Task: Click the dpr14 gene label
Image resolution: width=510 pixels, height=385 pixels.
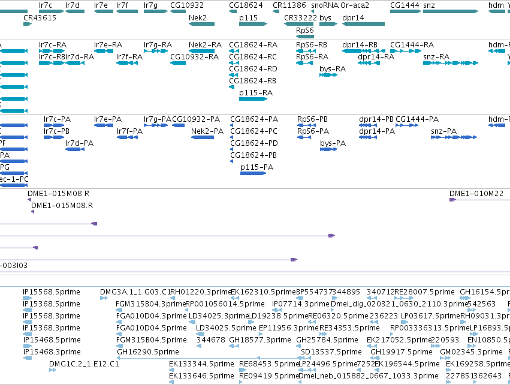Action: (353, 17)
